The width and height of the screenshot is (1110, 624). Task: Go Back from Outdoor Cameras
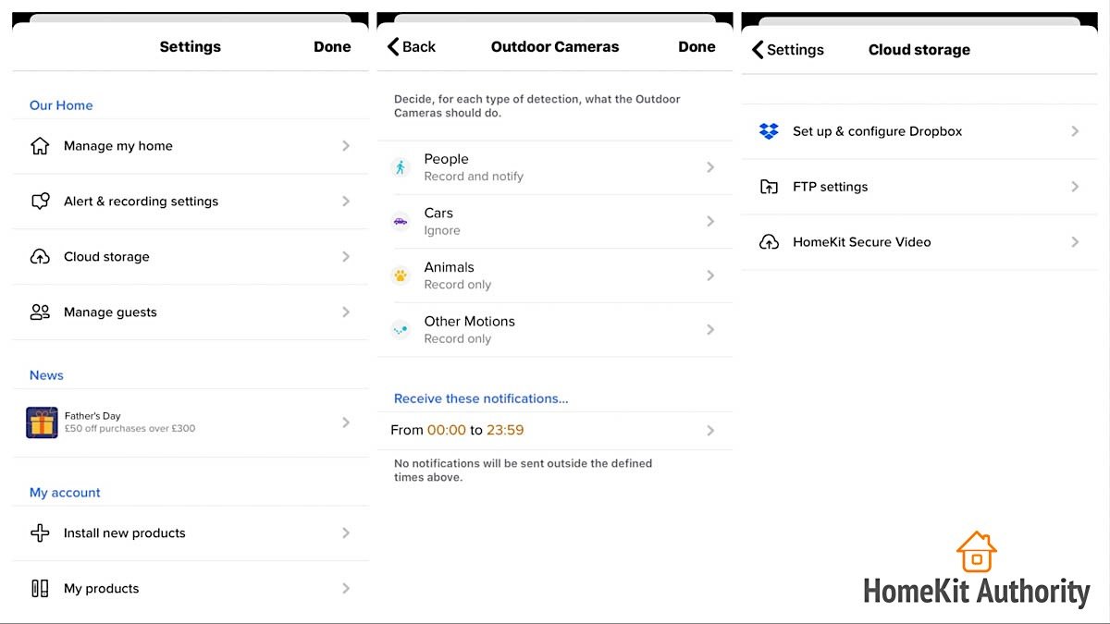click(410, 46)
